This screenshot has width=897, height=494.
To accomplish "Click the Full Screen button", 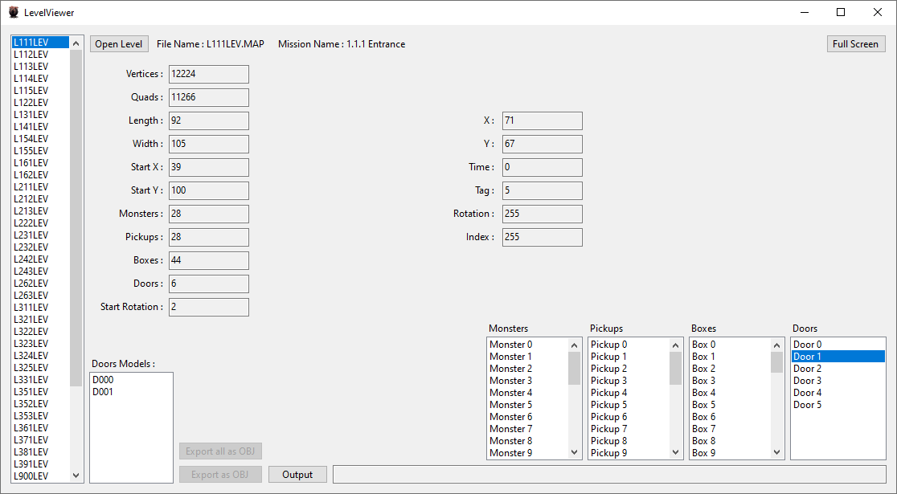I will point(856,44).
